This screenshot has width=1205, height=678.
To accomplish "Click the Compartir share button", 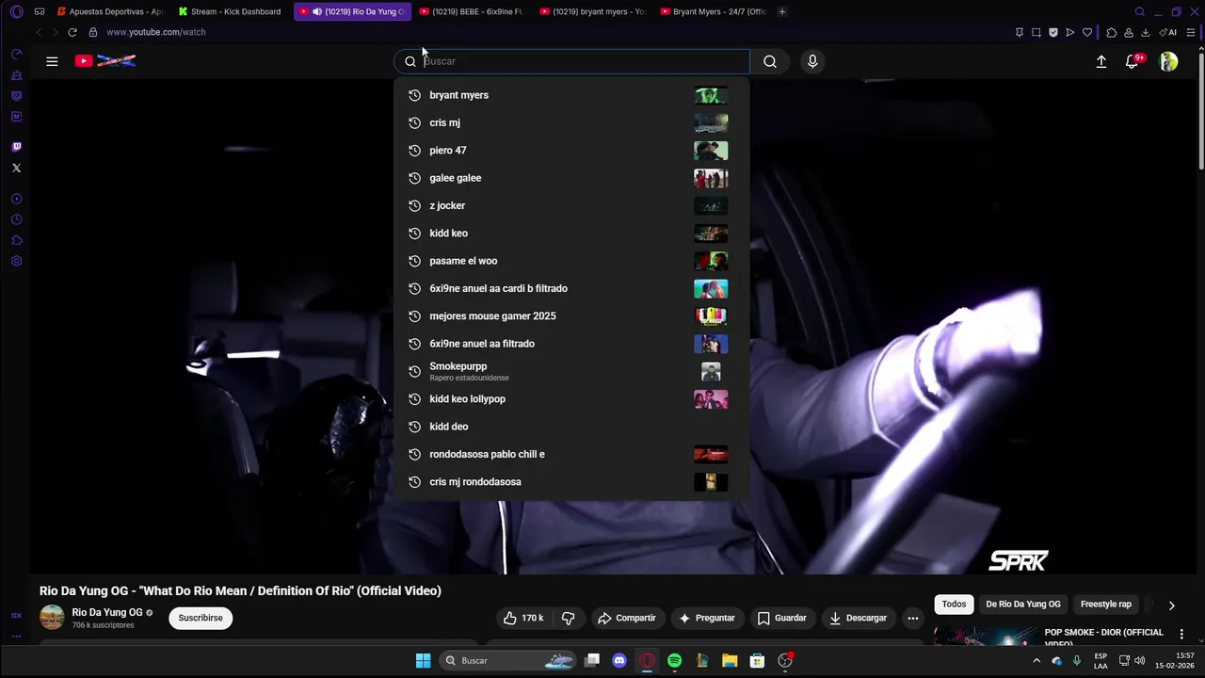I will tap(627, 618).
